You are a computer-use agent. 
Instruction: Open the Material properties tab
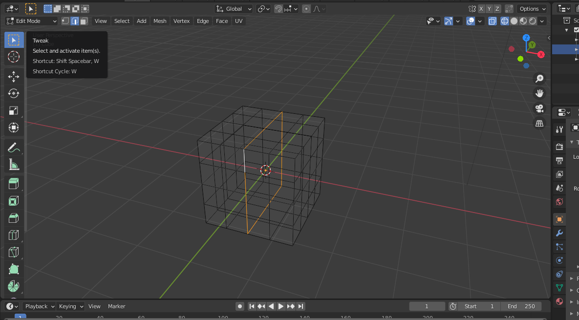[x=559, y=301]
